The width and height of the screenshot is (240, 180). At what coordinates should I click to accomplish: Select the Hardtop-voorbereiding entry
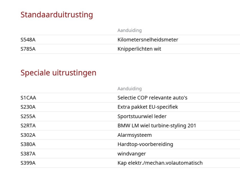click(x=145, y=144)
